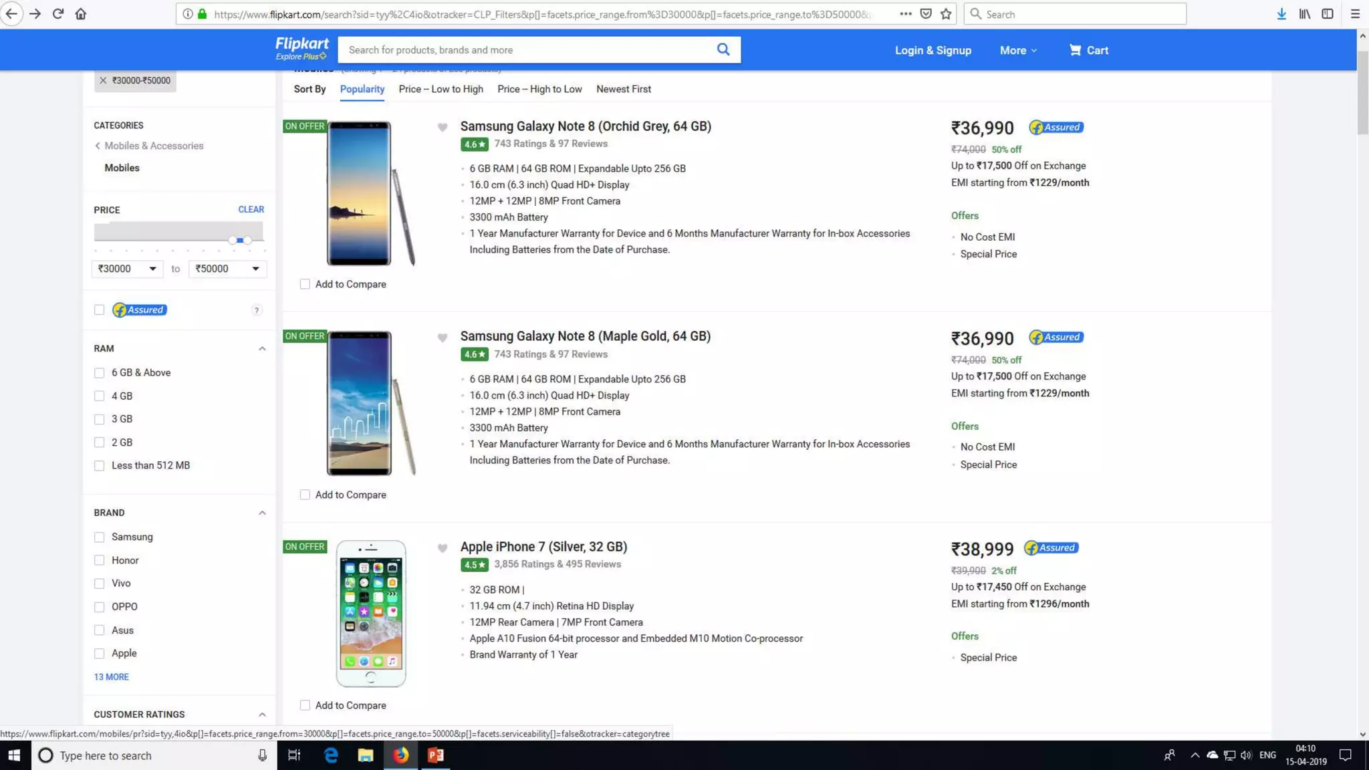Tick Add to Compare for iPhone 7
This screenshot has height=770, width=1369.
click(x=305, y=705)
